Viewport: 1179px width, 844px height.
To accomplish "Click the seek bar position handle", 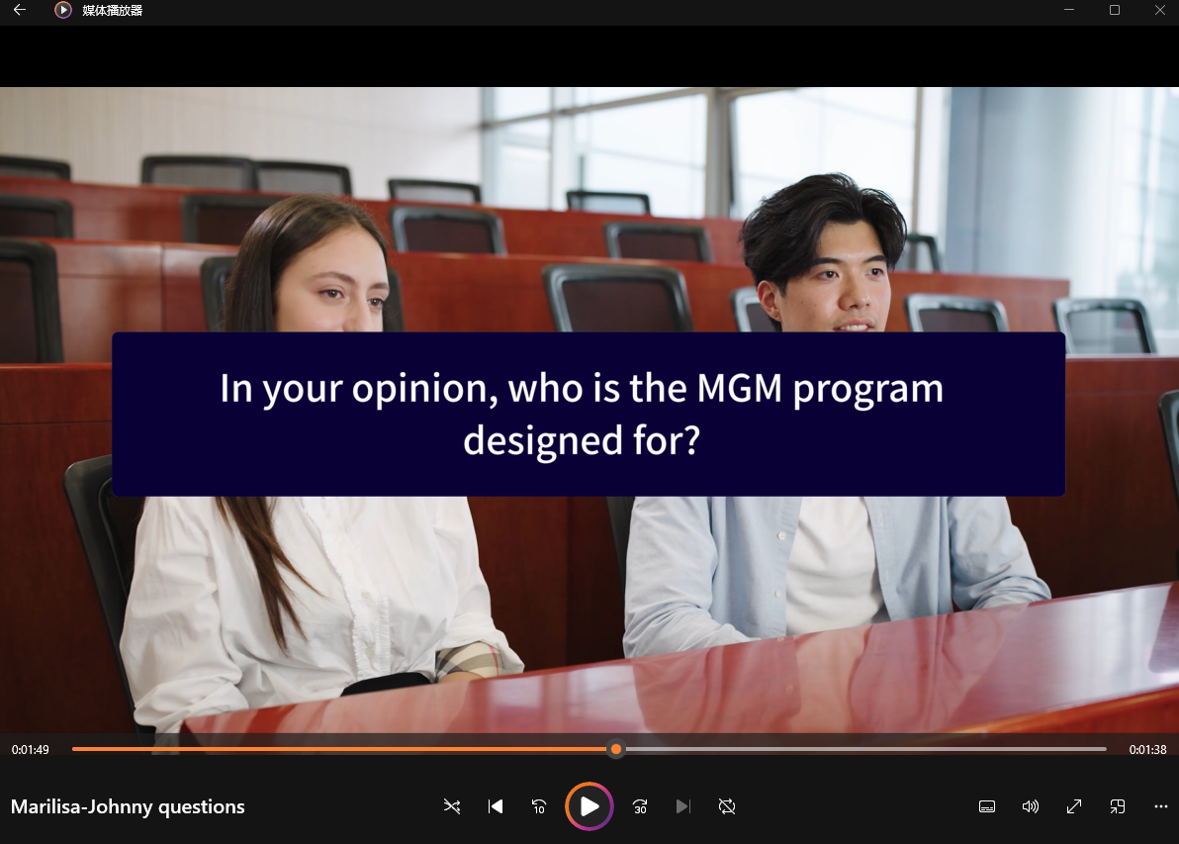I will (616, 749).
